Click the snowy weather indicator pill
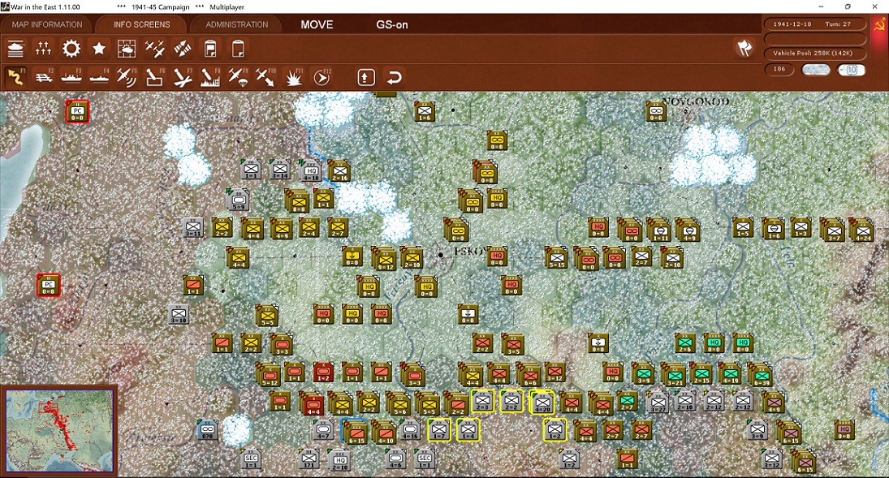Screen dimensions: 889x478 click(816, 70)
